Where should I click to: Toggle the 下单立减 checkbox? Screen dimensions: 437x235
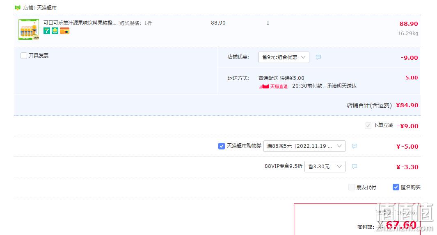tap(368, 126)
